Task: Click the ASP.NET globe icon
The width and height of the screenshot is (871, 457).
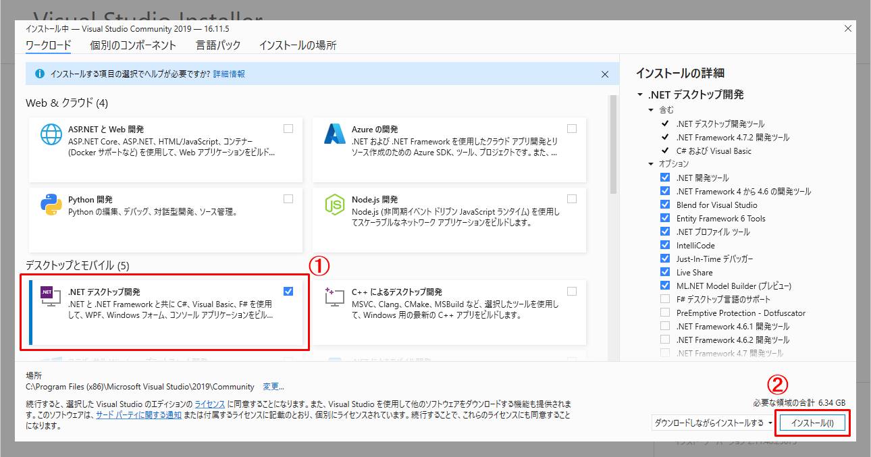Action: pos(51,136)
